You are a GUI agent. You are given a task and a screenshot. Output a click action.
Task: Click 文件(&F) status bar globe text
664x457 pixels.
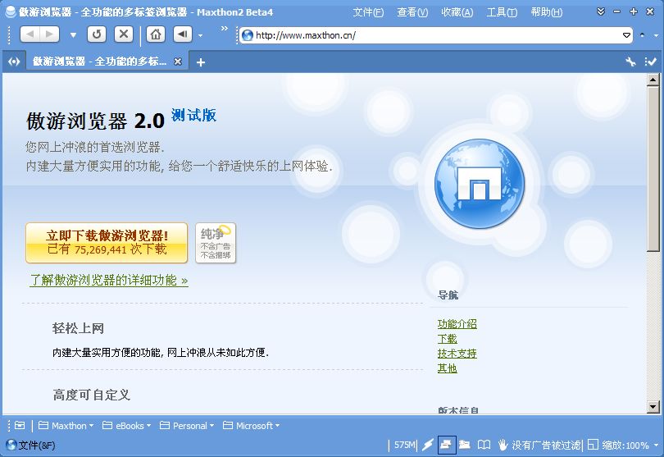tap(30, 446)
